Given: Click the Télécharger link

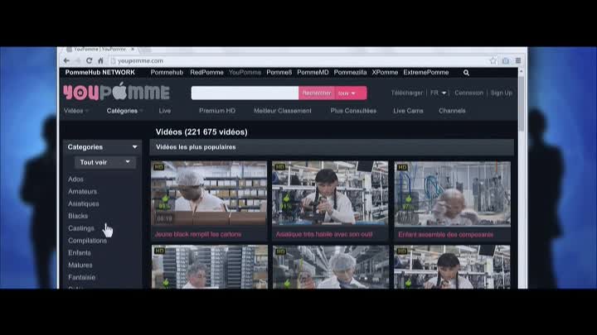Looking at the screenshot, I should tap(406, 93).
